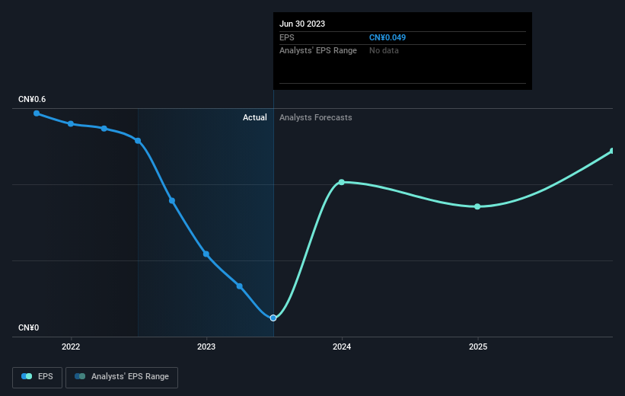Click the 2023 x-axis label
625x396 pixels.
point(206,346)
